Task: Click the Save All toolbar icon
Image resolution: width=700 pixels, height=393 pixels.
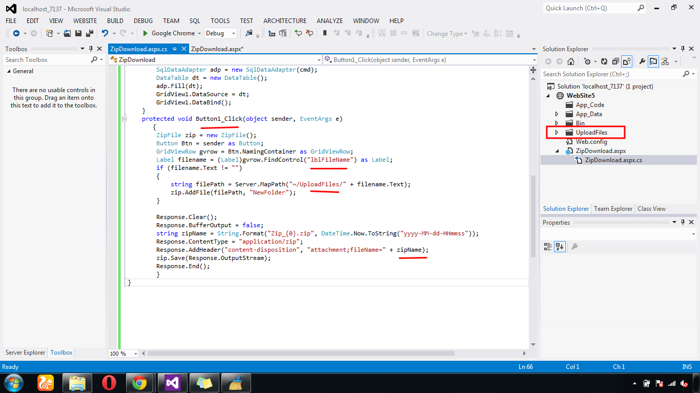Action: [89, 33]
